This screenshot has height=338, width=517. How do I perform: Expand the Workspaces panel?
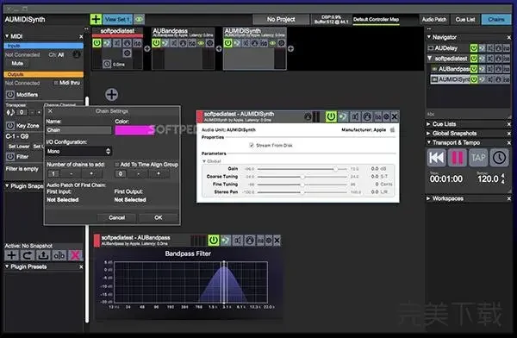point(428,198)
